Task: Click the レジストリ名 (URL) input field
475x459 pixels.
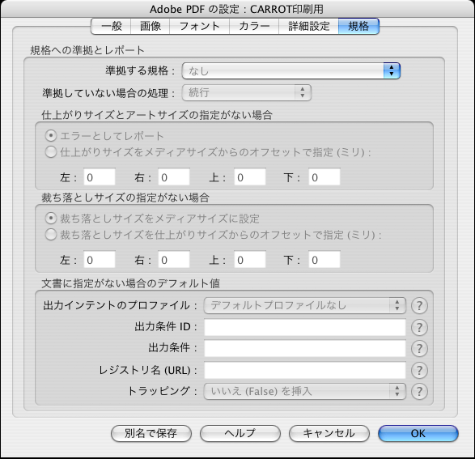Action: [x=305, y=370]
